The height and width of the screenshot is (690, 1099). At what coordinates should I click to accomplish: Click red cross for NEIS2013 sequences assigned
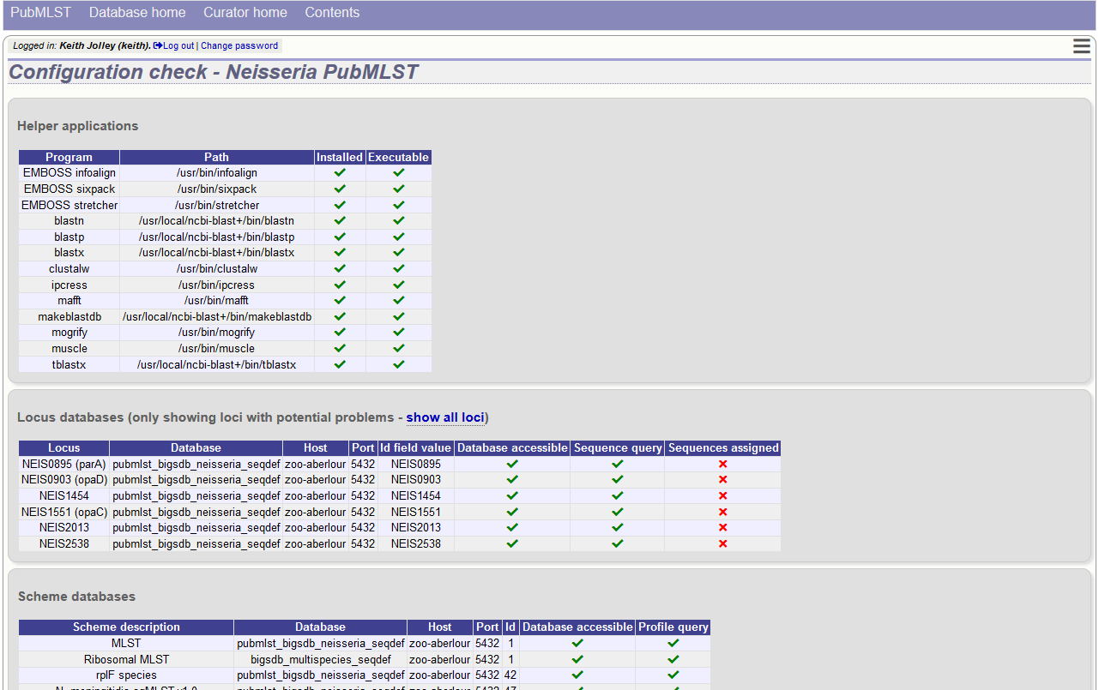[723, 527]
